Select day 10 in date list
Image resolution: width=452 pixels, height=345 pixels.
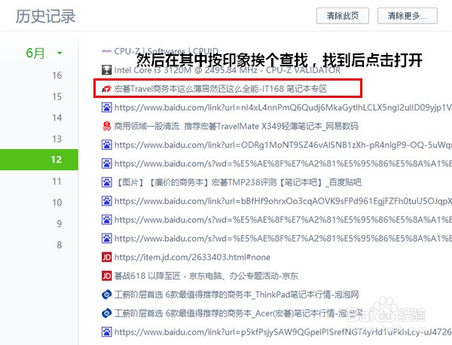(x=56, y=203)
